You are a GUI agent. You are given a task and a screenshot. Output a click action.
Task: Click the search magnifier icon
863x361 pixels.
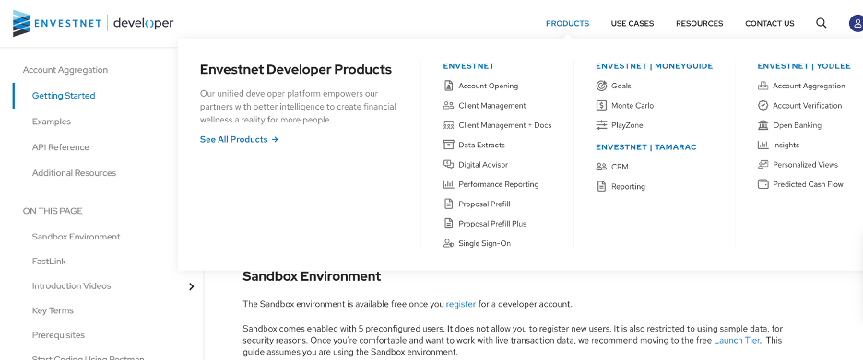pos(822,23)
